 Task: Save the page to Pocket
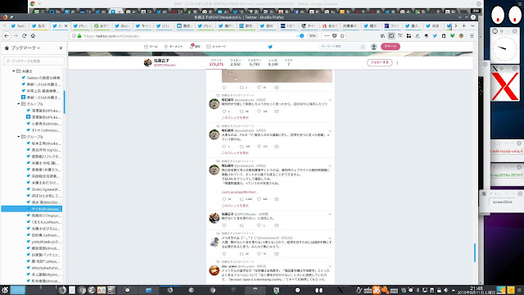[335, 36]
